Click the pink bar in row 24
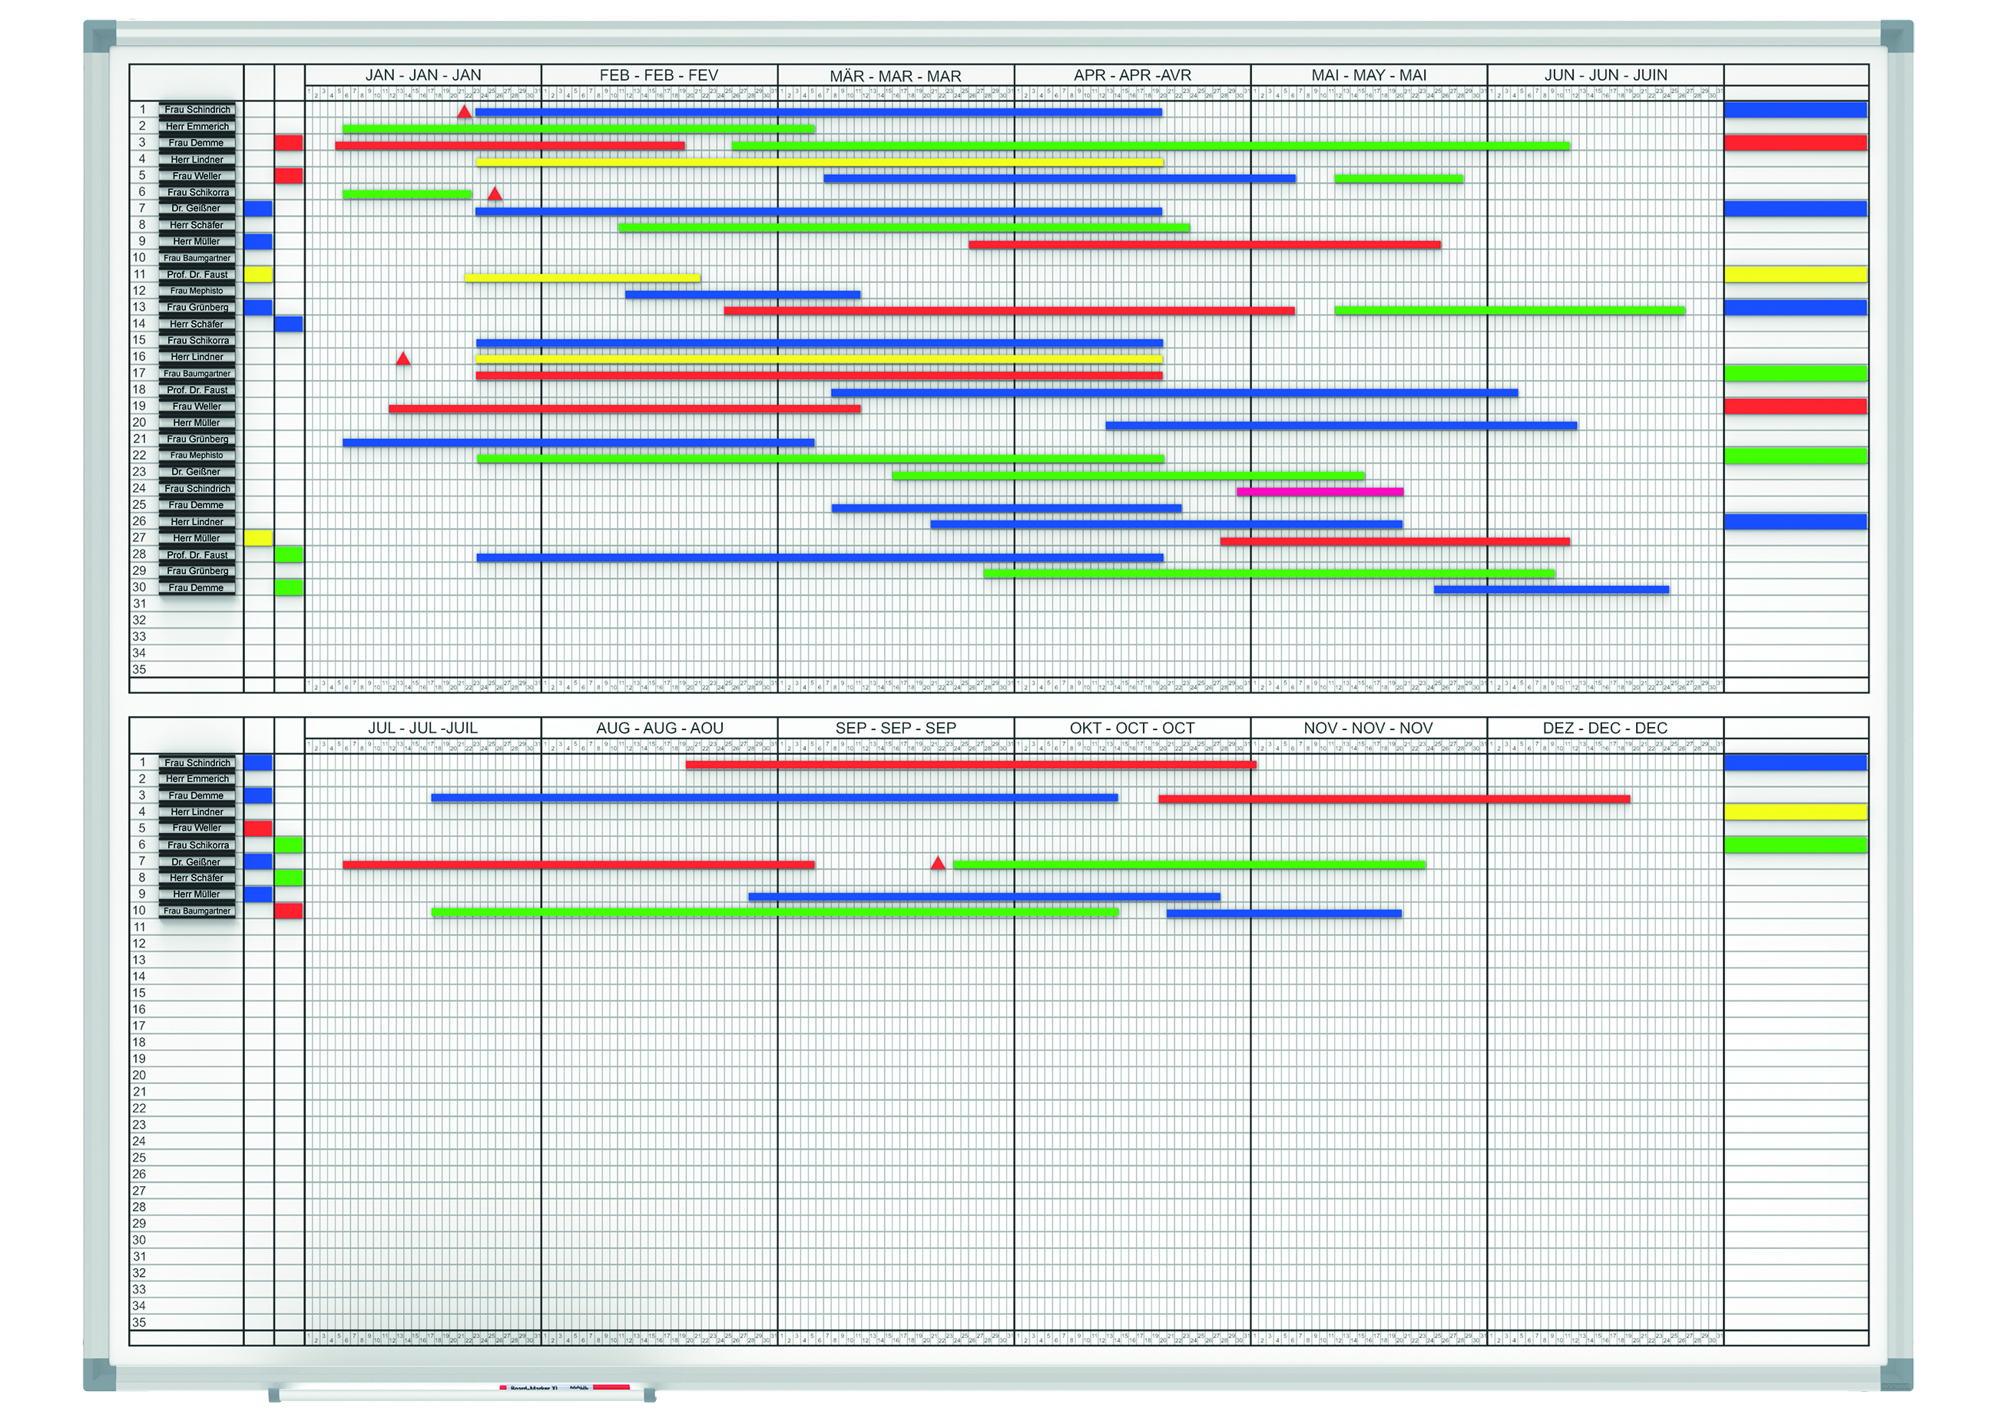 [1320, 492]
